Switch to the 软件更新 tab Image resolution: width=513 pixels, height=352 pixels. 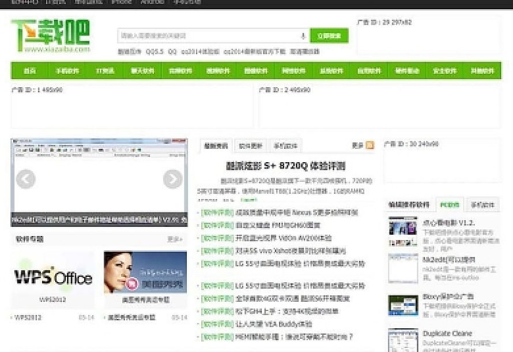[x=249, y=145]
